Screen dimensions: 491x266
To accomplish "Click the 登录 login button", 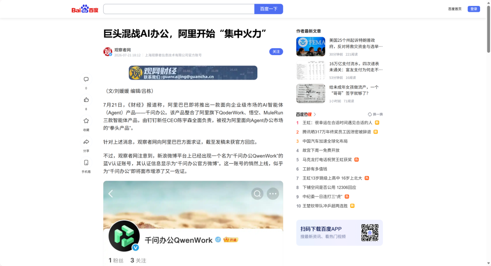I will pos(474,9).
